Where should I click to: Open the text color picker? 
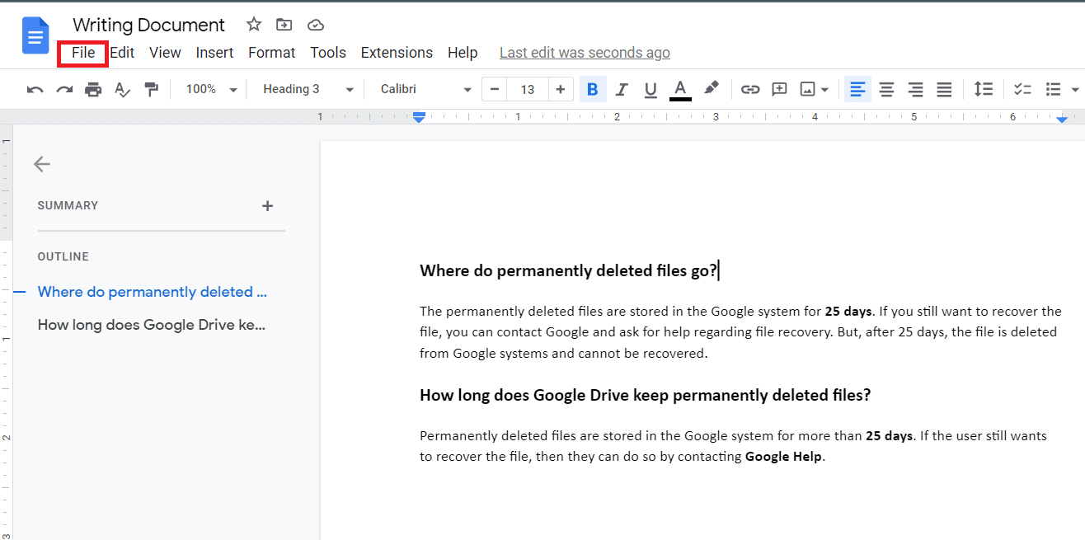680,89
